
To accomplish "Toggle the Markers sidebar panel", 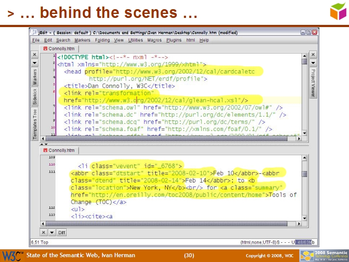I will click(x=35, y=77).
